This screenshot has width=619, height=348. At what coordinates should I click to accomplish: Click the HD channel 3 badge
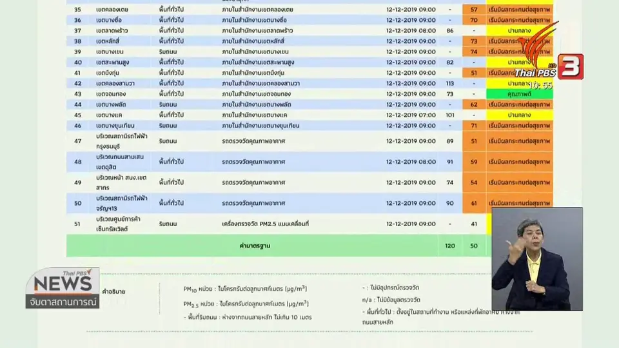pos(570,66)
